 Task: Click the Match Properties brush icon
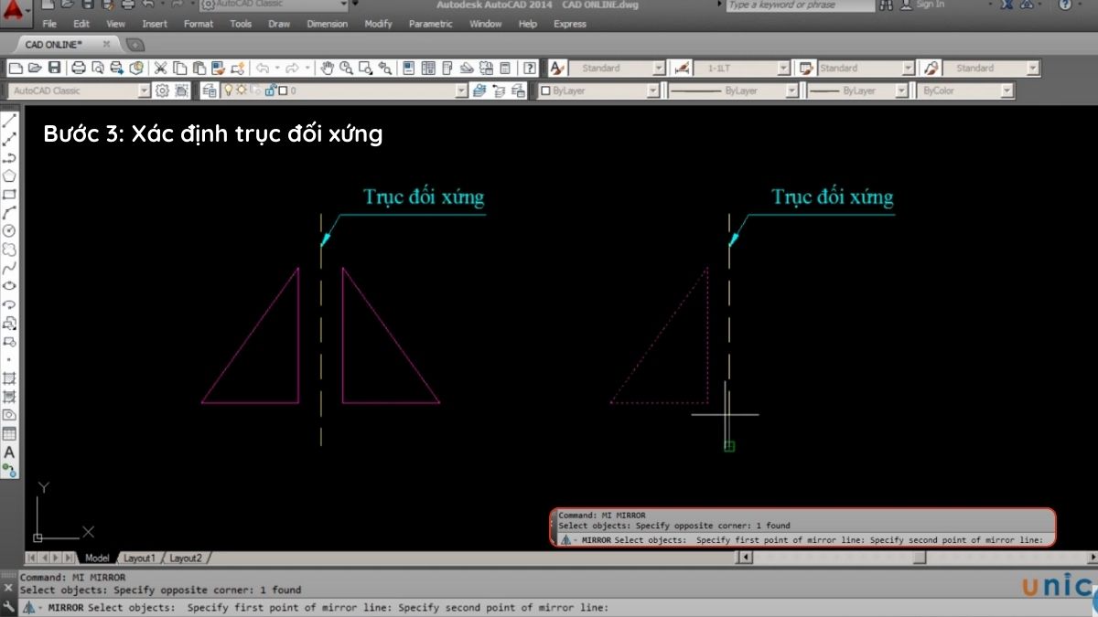(218, 68)
